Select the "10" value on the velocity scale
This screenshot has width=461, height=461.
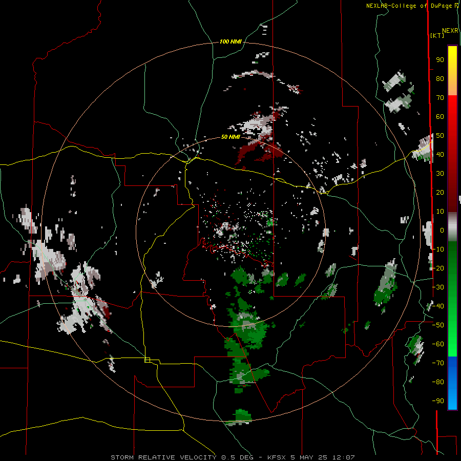point(440,212)
